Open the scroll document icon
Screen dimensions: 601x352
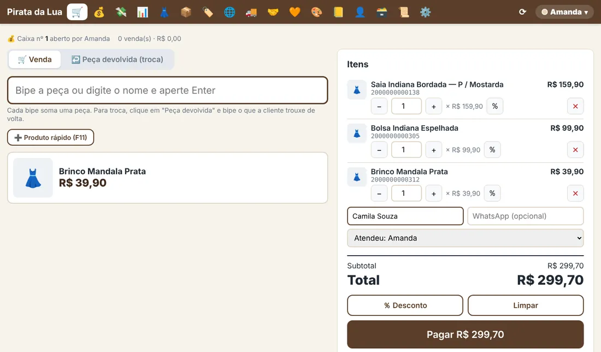(404, 12)
